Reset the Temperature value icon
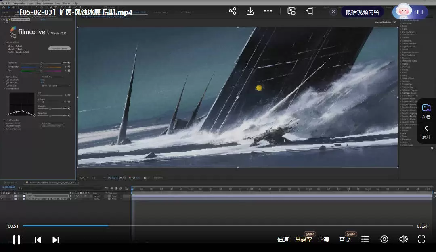 (x=69, y=67)
